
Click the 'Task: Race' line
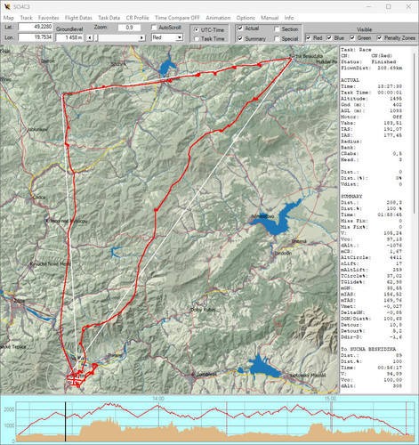[x=356, y=50]
